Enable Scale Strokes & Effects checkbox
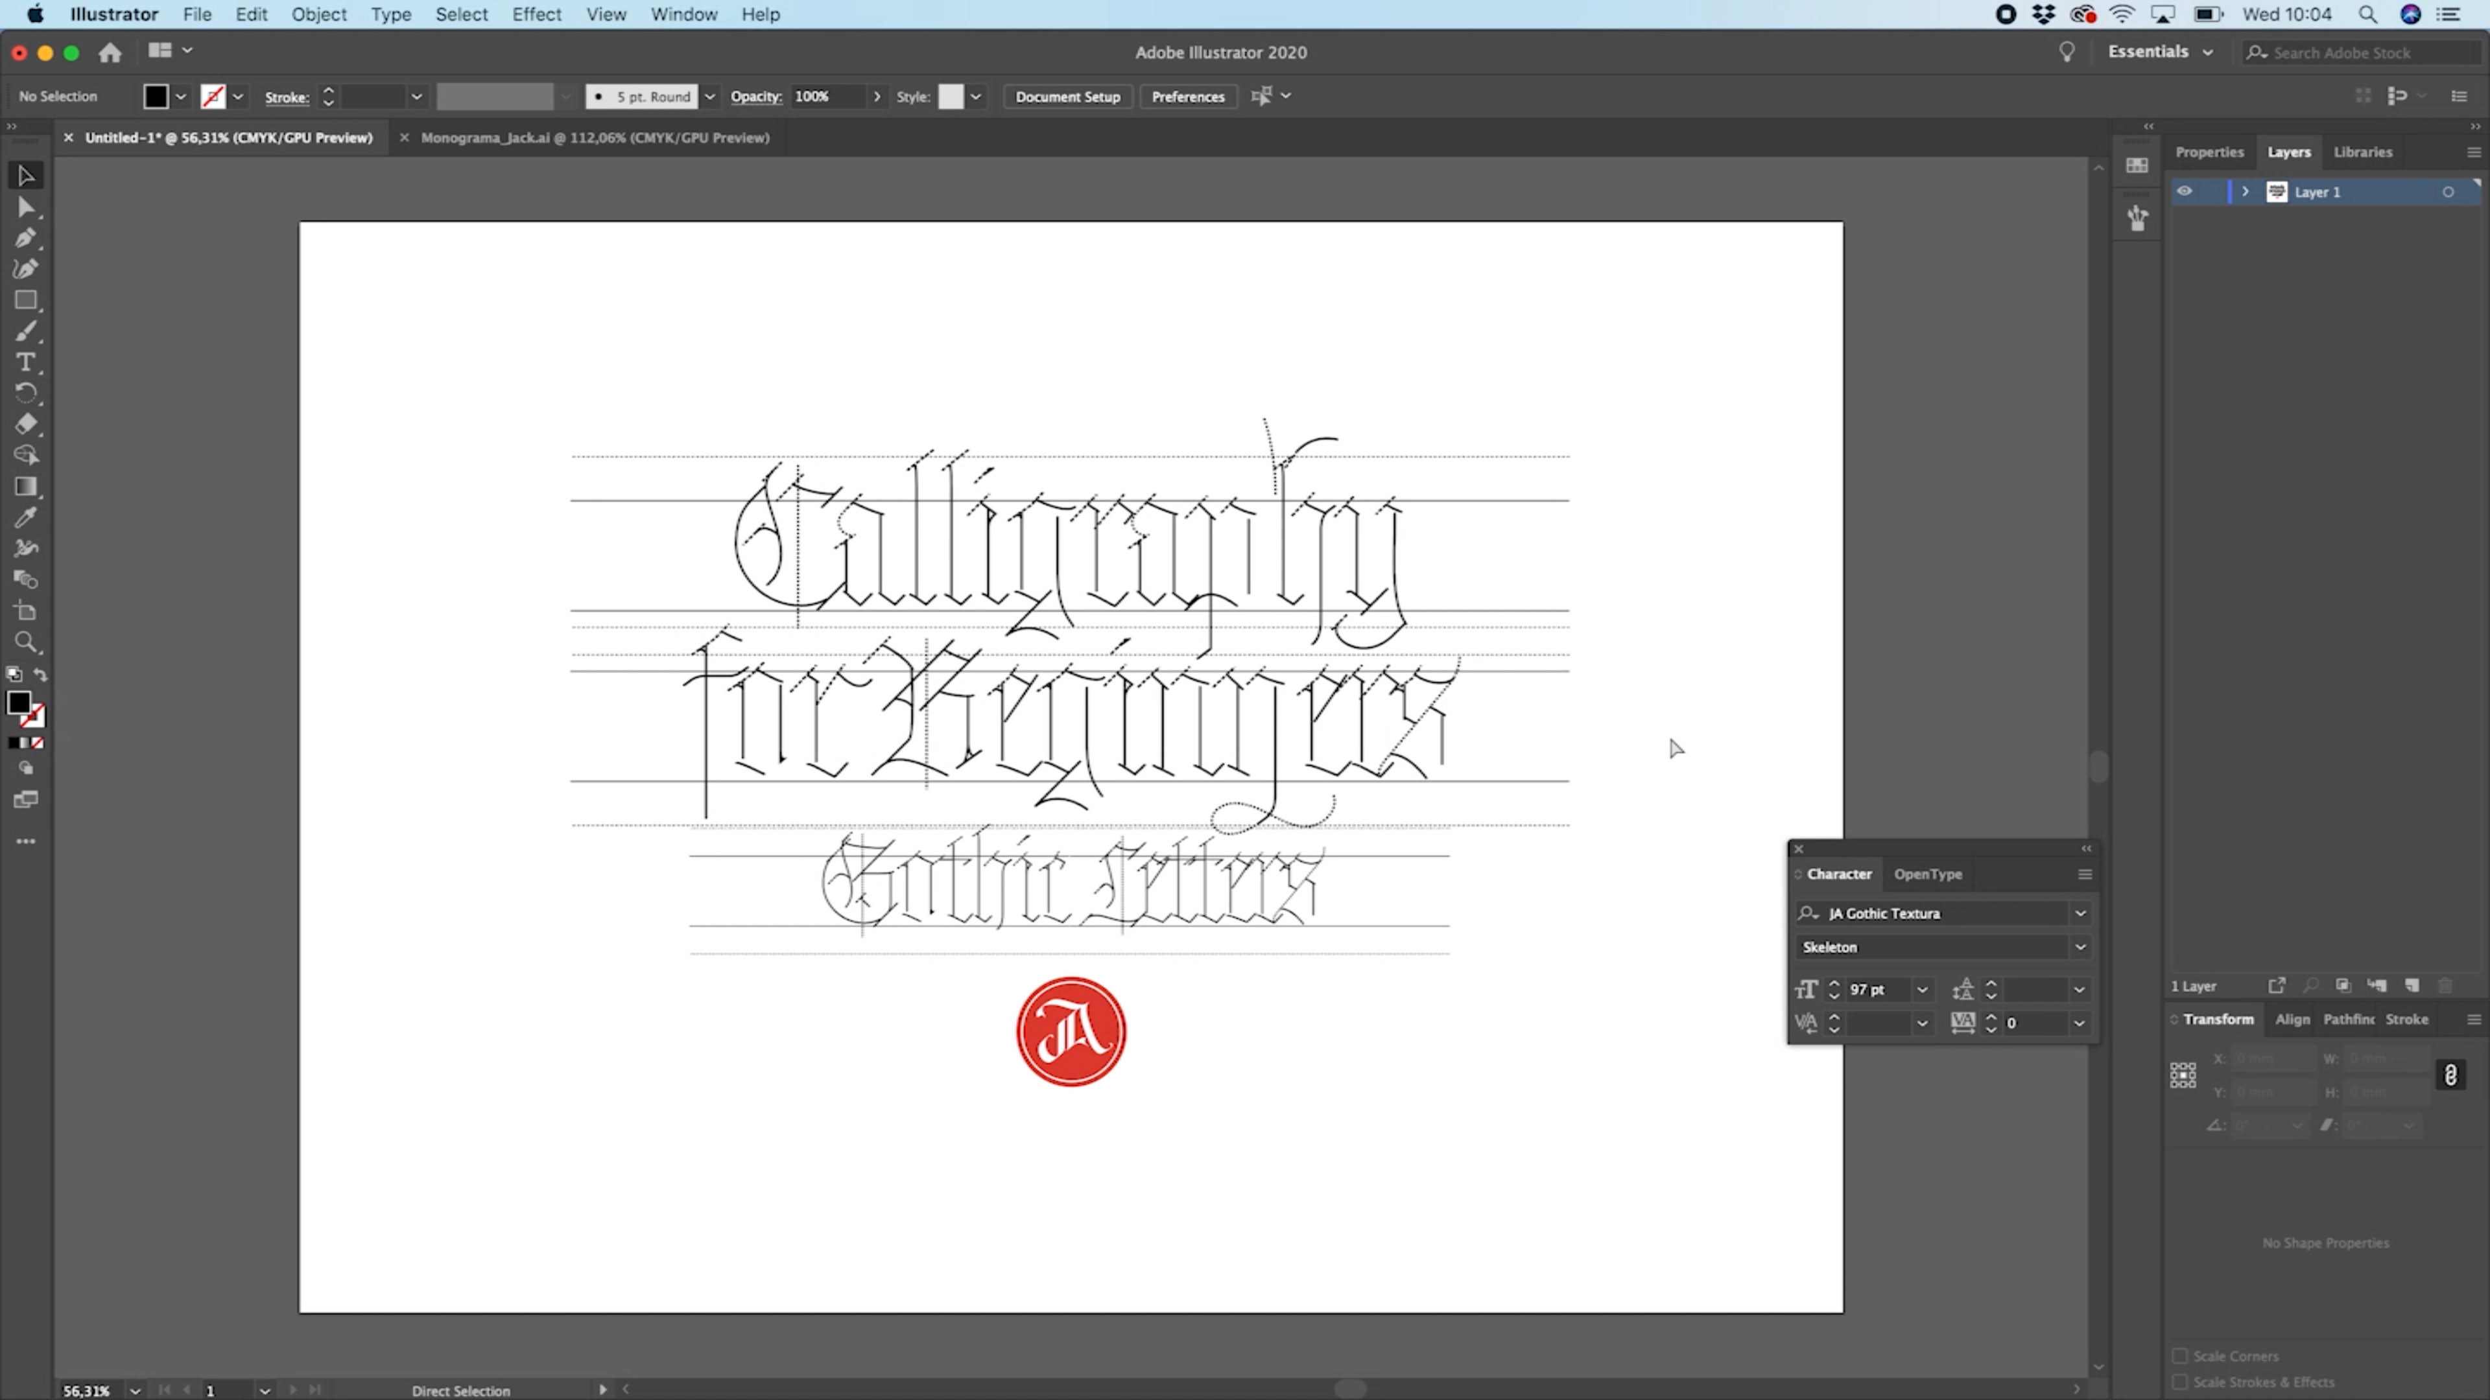The width and height of the screenshot is (2490, 1400). [x=2181, y=1382]
